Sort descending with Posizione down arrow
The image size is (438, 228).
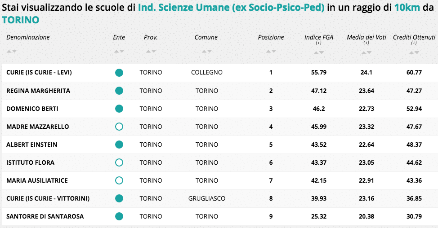(x=273, y=51)
